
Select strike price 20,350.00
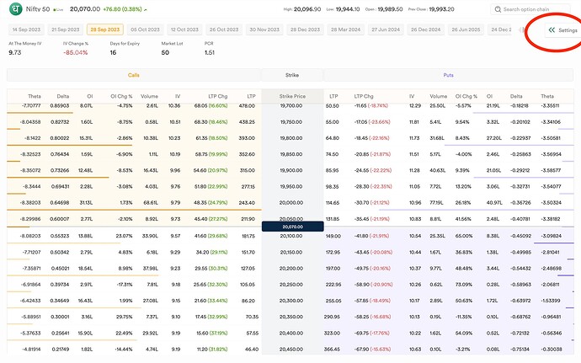coord(291,317)
